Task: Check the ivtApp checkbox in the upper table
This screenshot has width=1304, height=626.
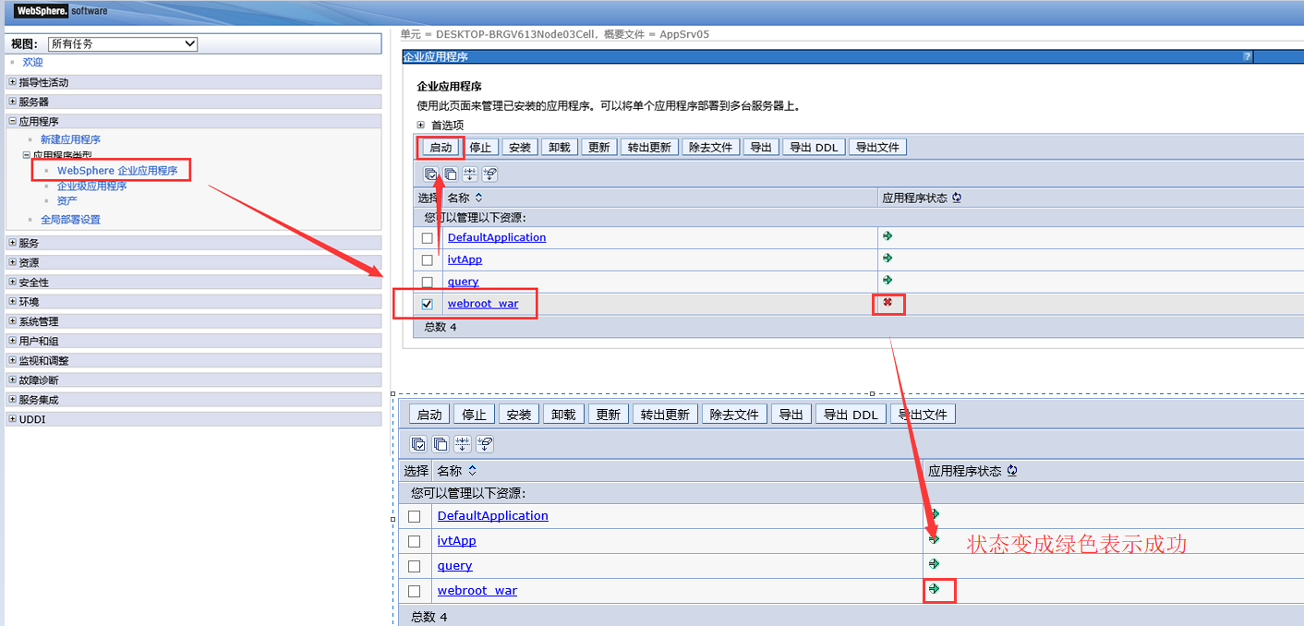Action: click(427, 260)
